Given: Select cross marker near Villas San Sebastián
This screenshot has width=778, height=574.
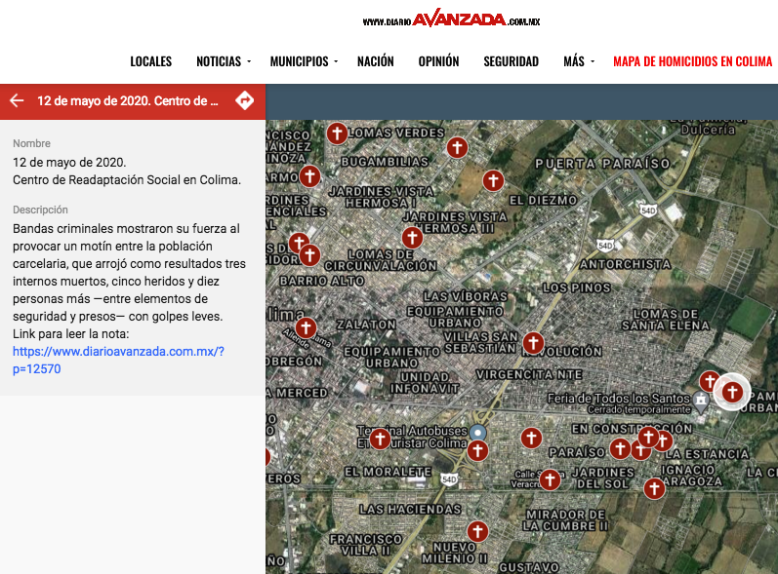Looking at the screenshot, I should pos(533,342).
